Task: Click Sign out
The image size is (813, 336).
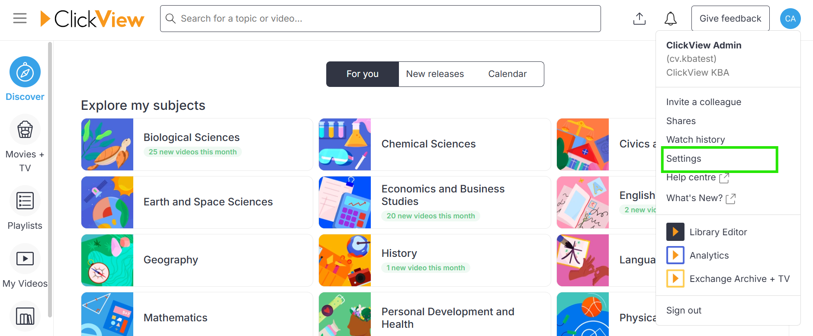Action: pos(684,310)
